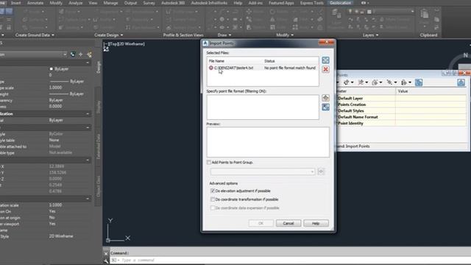The height and width of the screenshot is (265, 471).
Task: Open the manage point file formats icon
Action: point(325,98)
